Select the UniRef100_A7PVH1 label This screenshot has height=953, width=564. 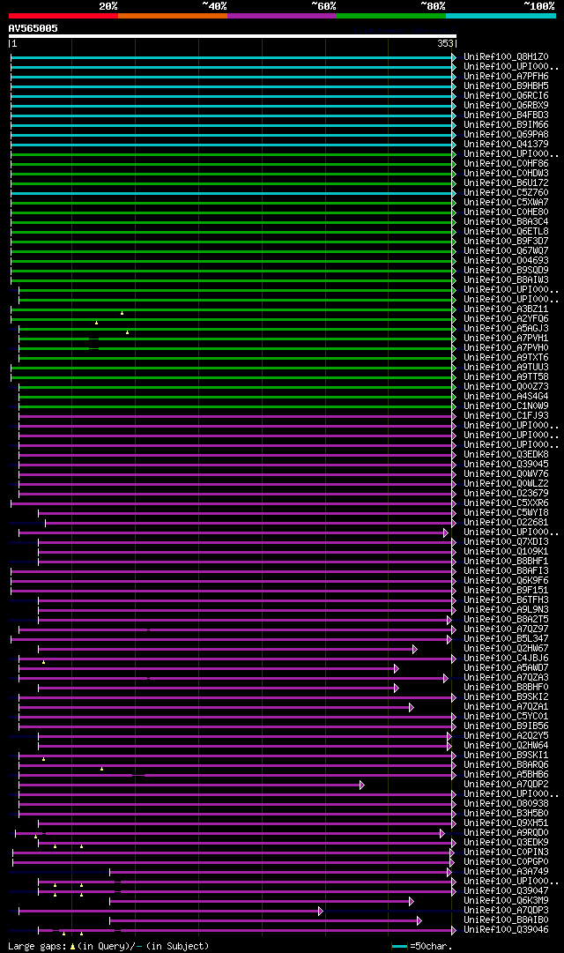[506, 339]
